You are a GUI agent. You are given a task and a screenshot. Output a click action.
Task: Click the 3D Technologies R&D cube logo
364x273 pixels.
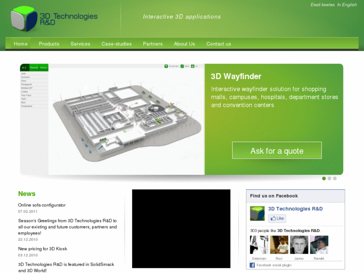pyautogui.click(x=24, y=19)
